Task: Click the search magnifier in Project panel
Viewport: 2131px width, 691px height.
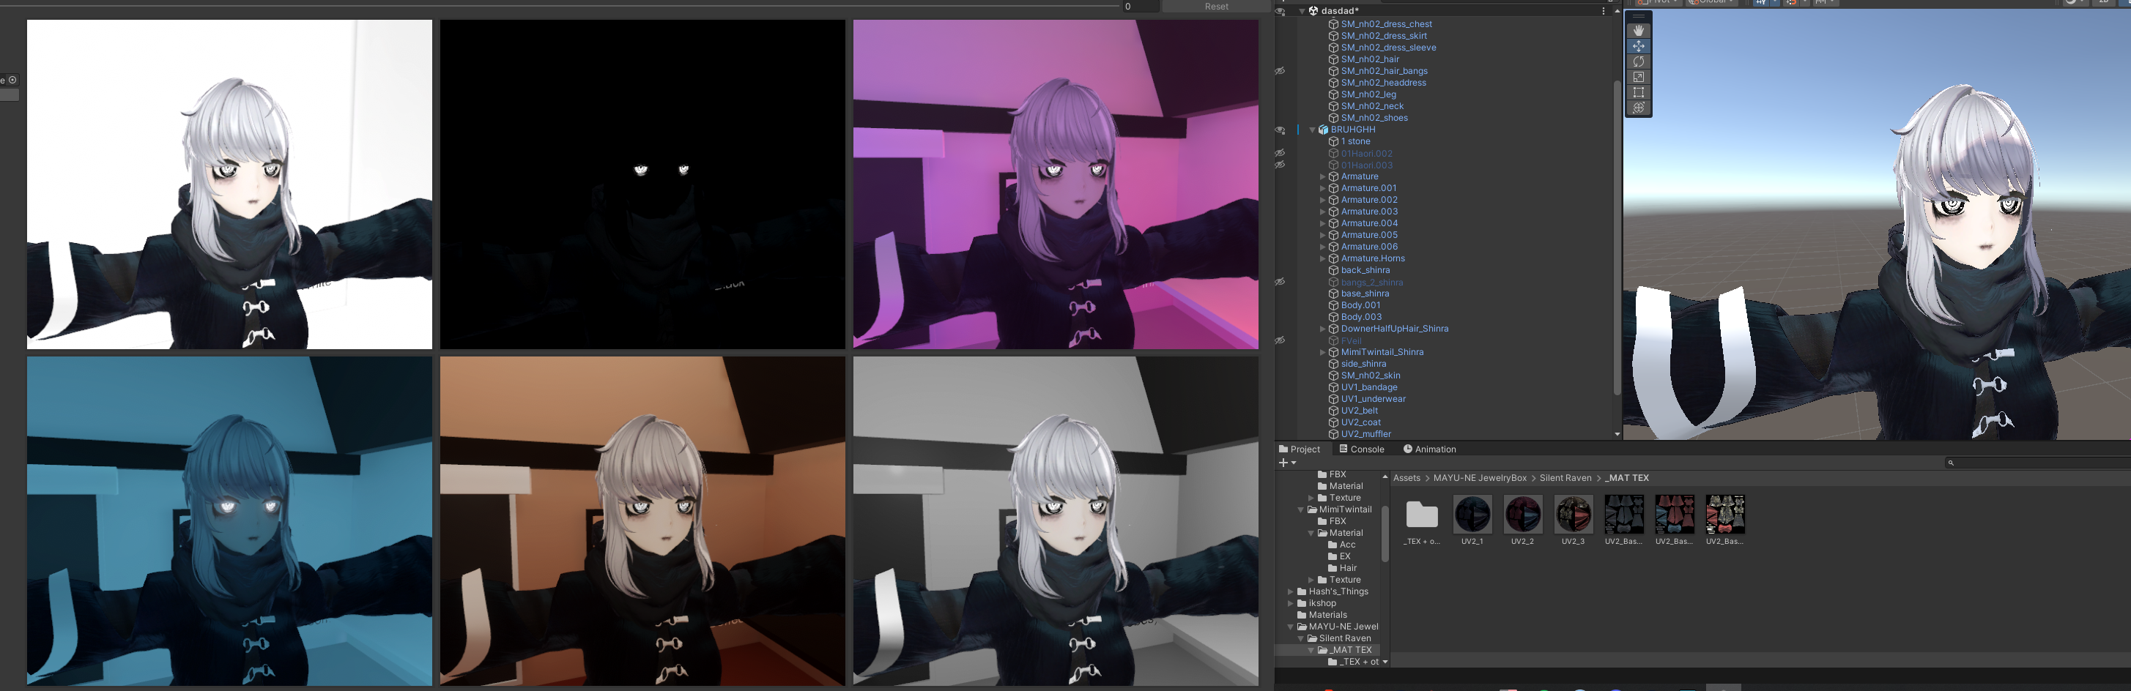Action: 1951,463
